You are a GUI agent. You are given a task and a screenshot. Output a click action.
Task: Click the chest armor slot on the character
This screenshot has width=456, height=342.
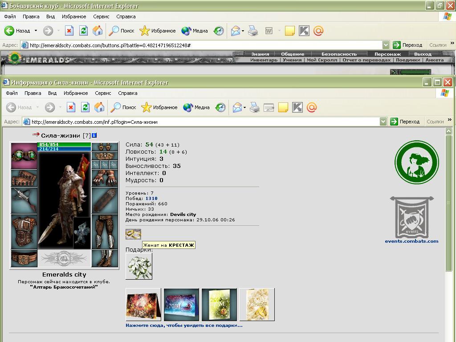(24, 231)
